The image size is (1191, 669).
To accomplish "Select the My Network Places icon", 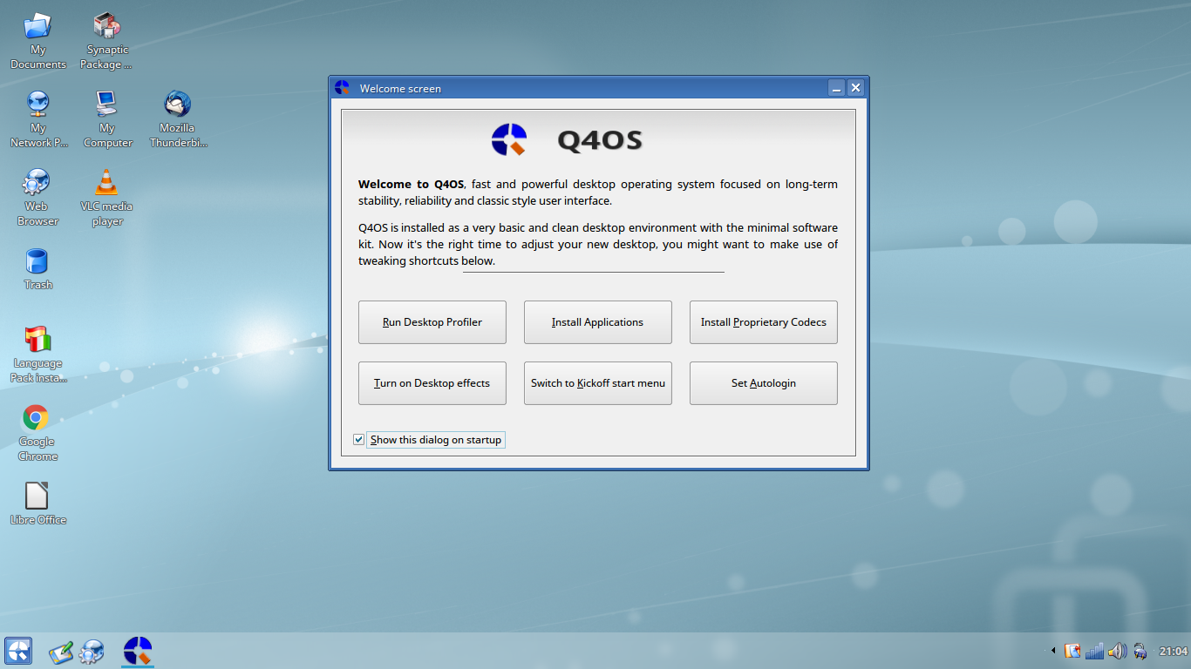I will click(x=37, y=119).
